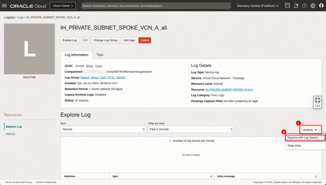Open Cloud Shell developer tools icon
326x185 pixels.
pyautogui.click(x=287, y=6)
